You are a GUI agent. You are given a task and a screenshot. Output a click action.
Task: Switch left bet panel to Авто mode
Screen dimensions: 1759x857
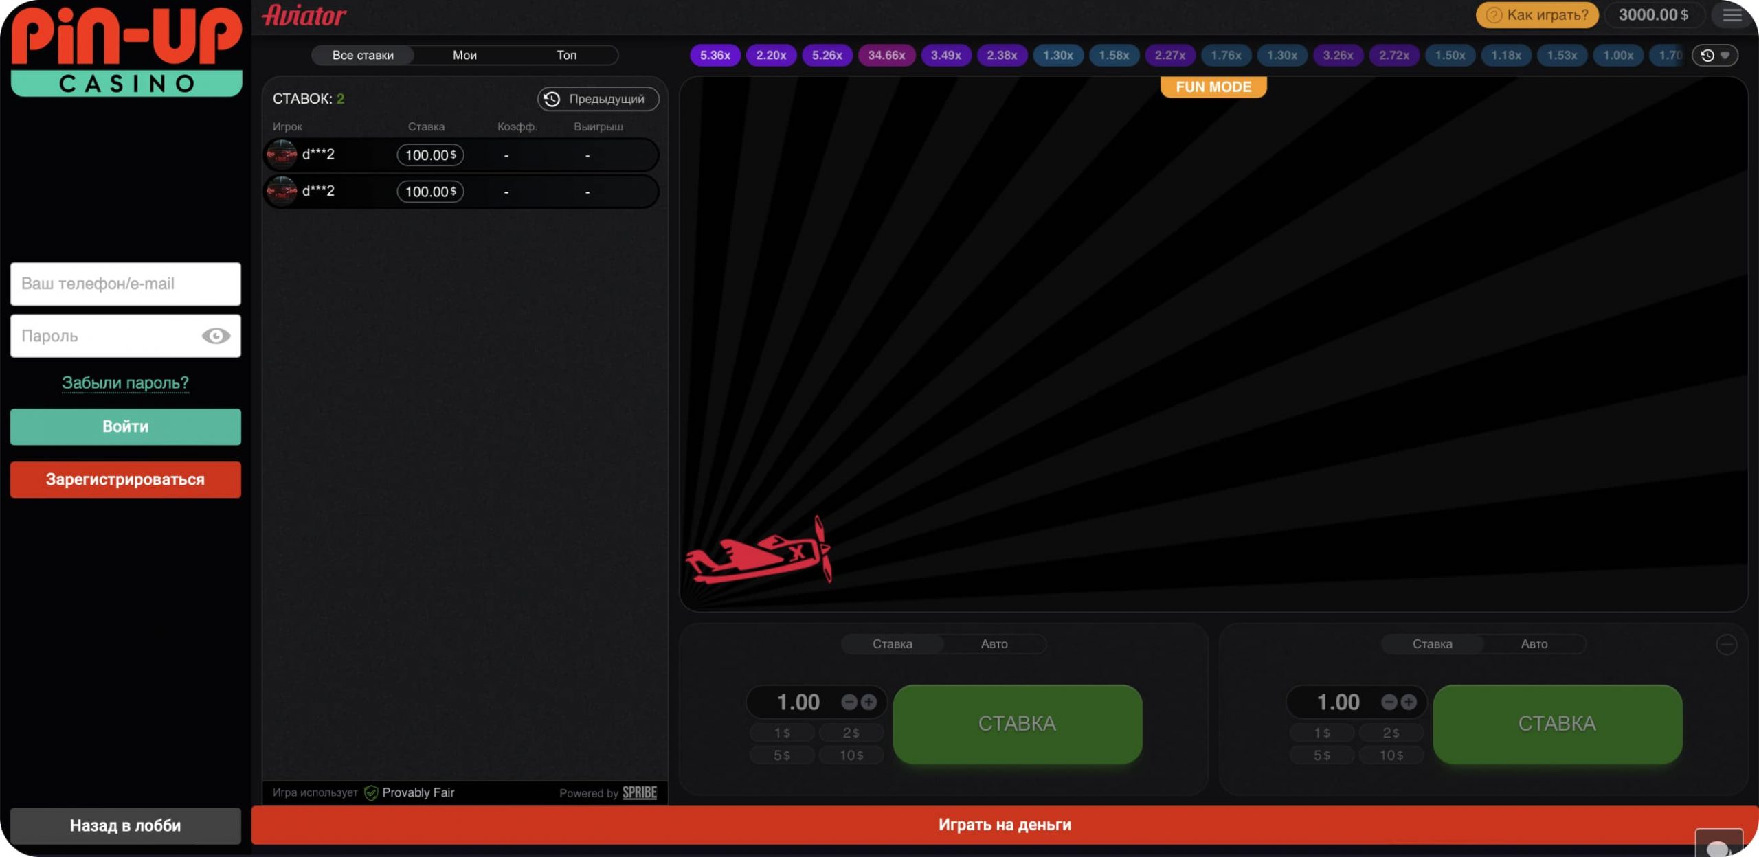coord(994,644)
